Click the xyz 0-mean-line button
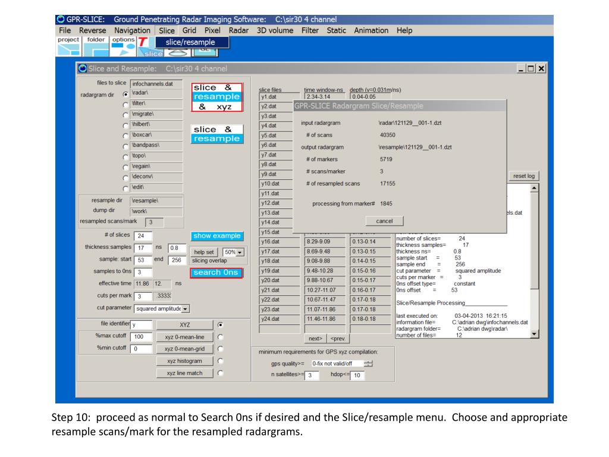The height and width of the screenshot is (457, 609). (185, 337)
